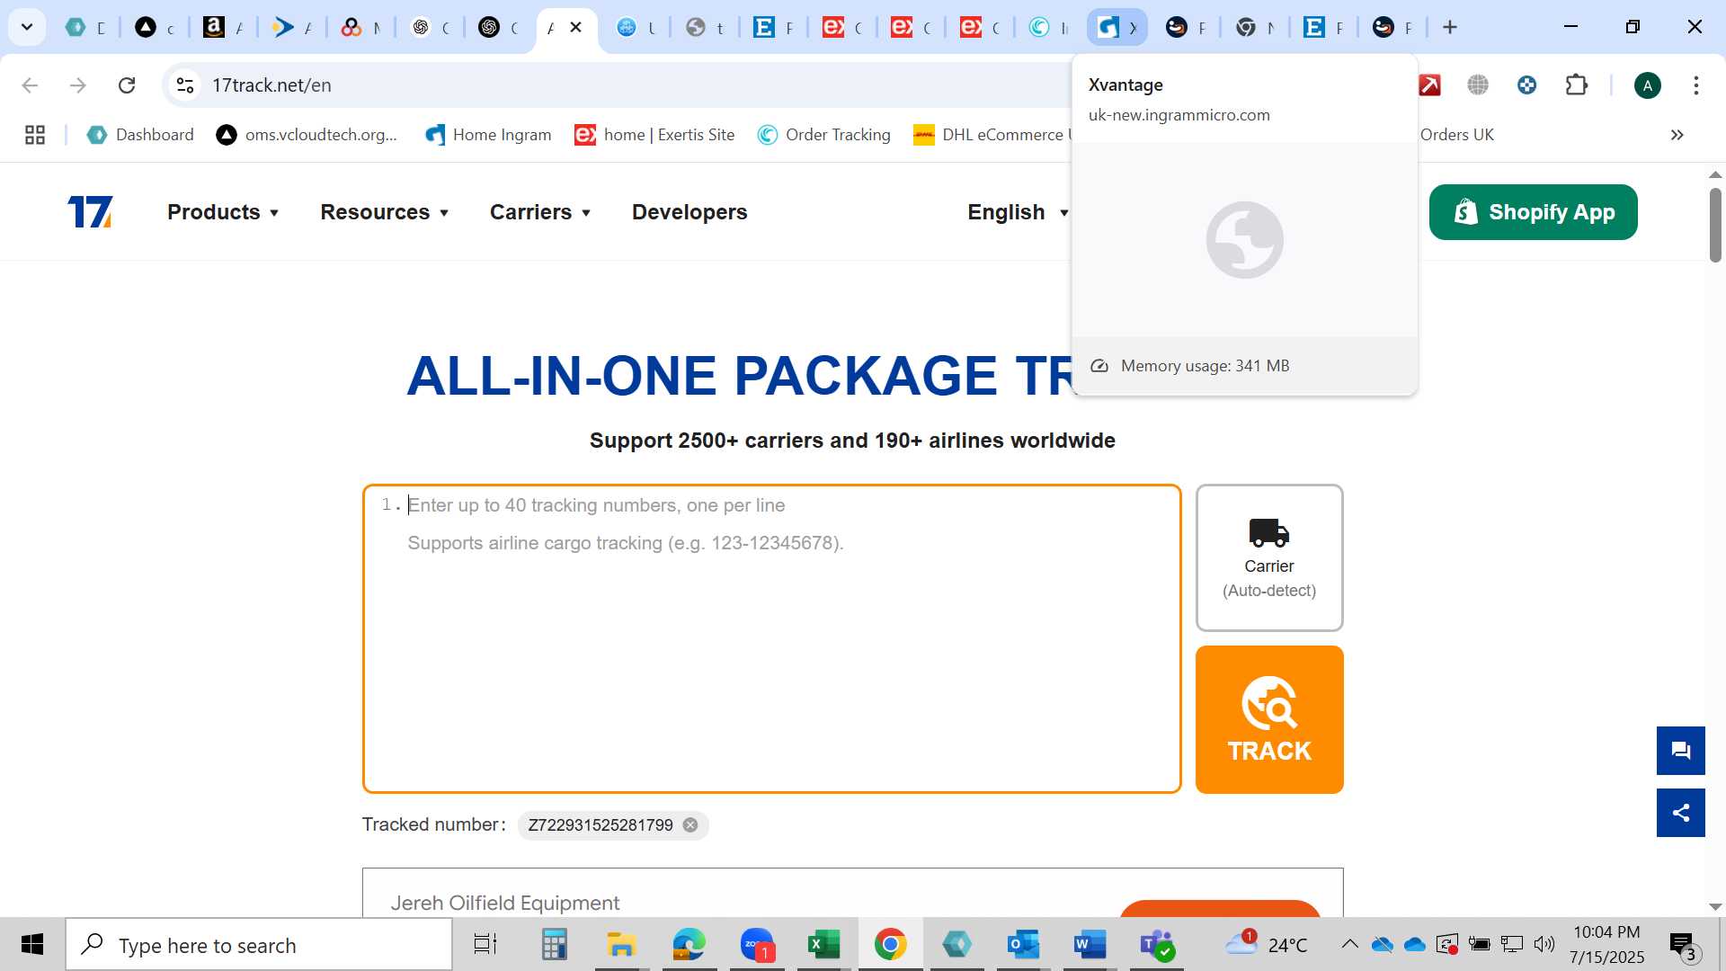Viewport: 1726px width, 971px height.
Task: Open the Chrome extensions puzzle icon
Action: point(1576,85)
